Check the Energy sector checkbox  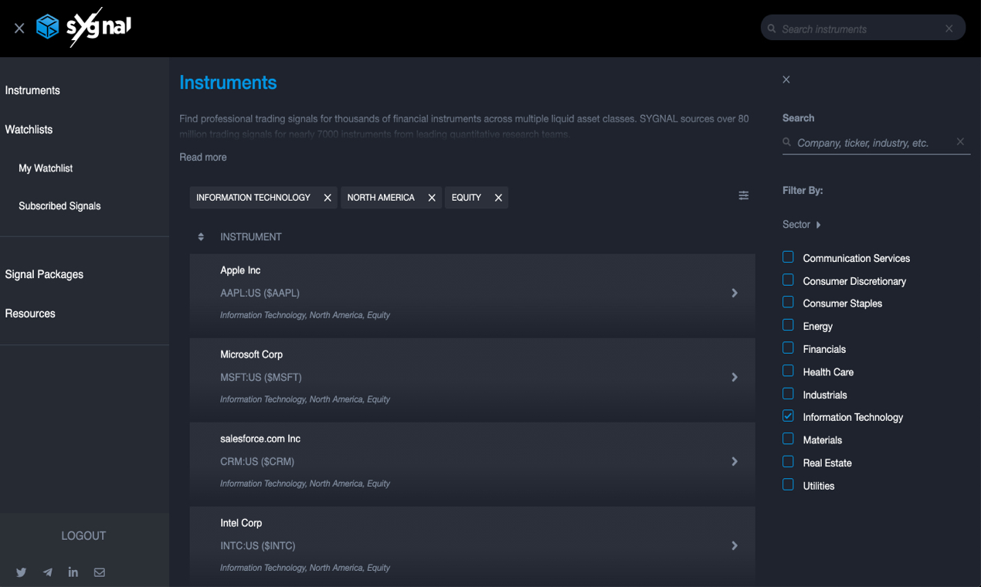(788, 325)
